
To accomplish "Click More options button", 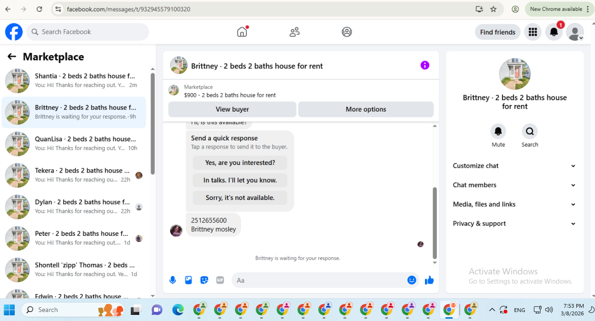I will 366,109.
